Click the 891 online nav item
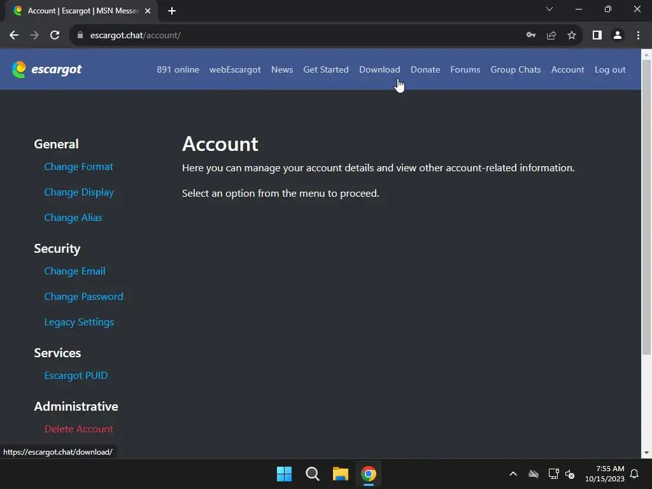 point(178,69)
